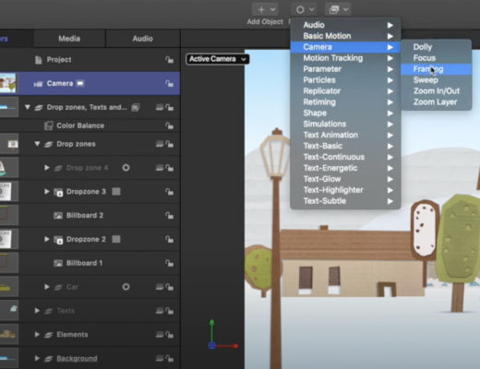This screenshot has height=369, width=480.
Task: Choose the Dolly camera behavior
Action: 437,47
